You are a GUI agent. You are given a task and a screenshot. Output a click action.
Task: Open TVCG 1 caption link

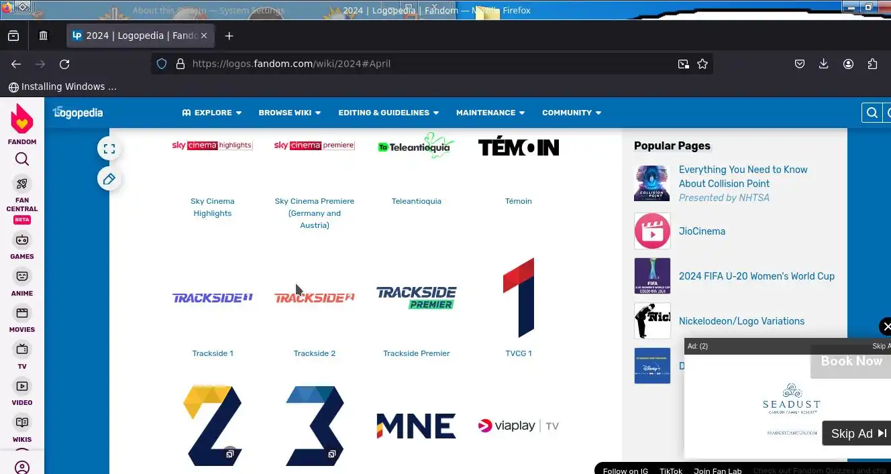click(519, 353)
